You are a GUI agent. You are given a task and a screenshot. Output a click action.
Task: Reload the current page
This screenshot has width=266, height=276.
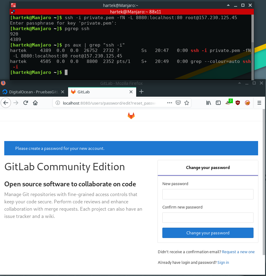[x=26, y=103]
